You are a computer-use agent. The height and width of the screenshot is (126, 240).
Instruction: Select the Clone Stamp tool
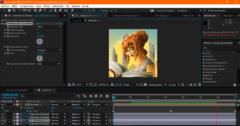click(55, 10)
